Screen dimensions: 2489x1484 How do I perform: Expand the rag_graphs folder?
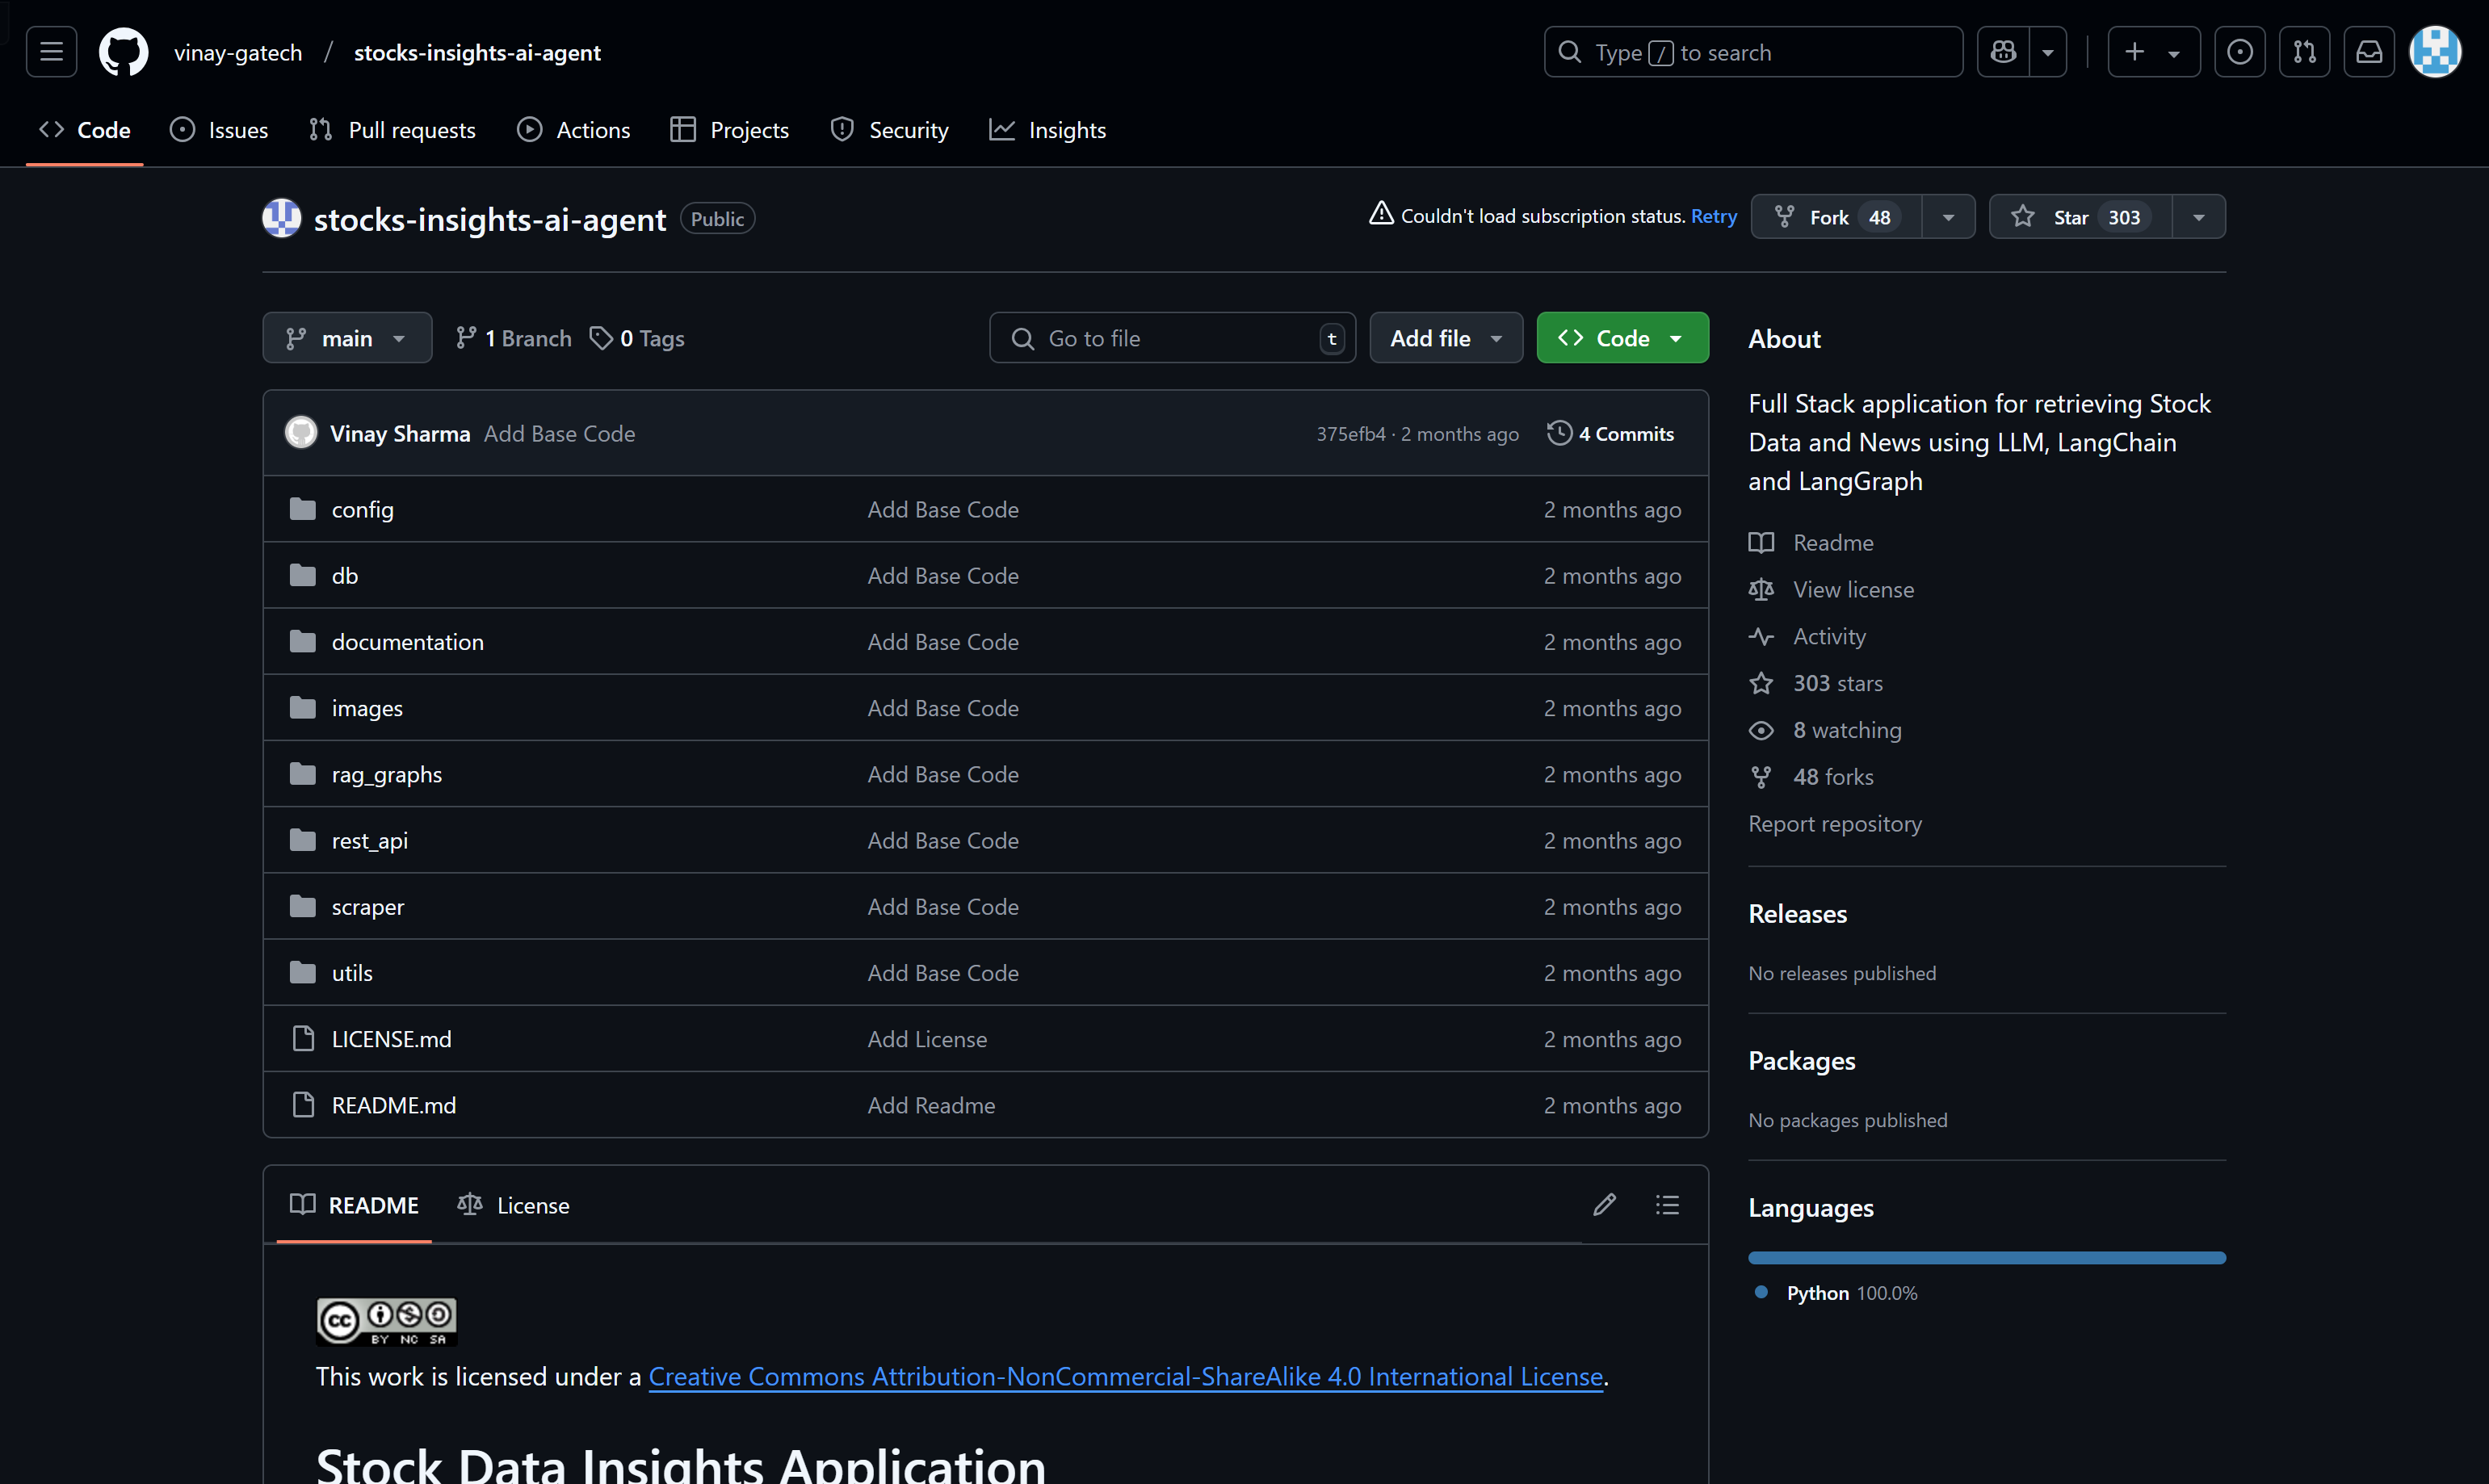point(387,773)
